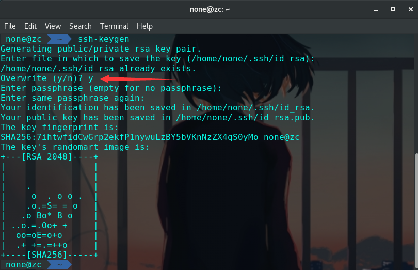
Task: Click the randomart row '.+ +=.=++o'
Action: 42,245
